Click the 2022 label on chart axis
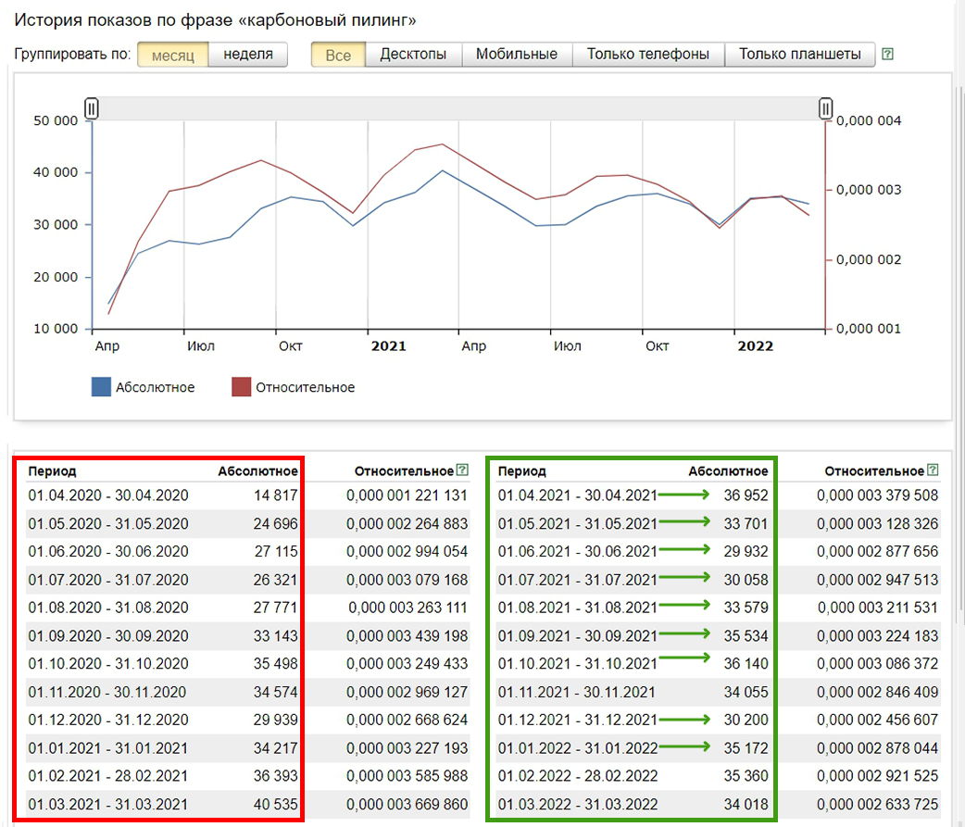 [755, 346]
